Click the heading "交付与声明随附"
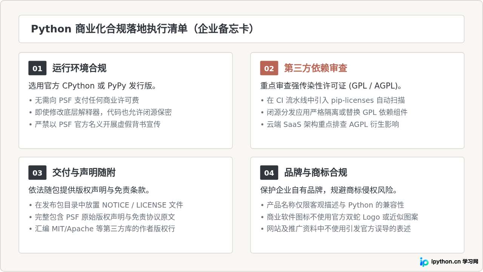 pyautogui.click(x=84, y=173)
